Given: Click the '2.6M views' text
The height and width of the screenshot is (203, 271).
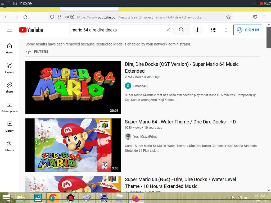Looking at the screenshot, I should click(133, 77).
